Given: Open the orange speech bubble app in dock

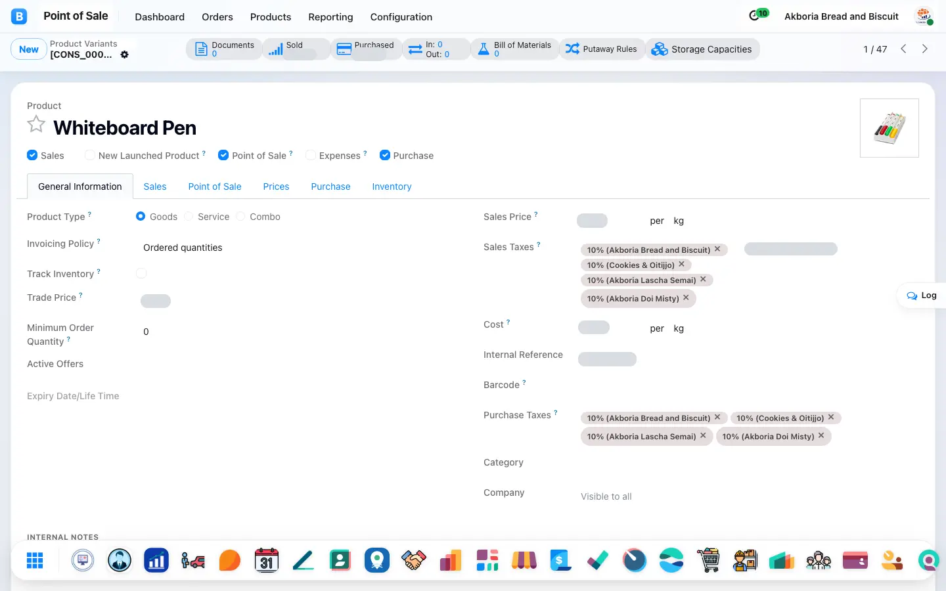Looking at the screenshot, I should click(x=230, y=560).
